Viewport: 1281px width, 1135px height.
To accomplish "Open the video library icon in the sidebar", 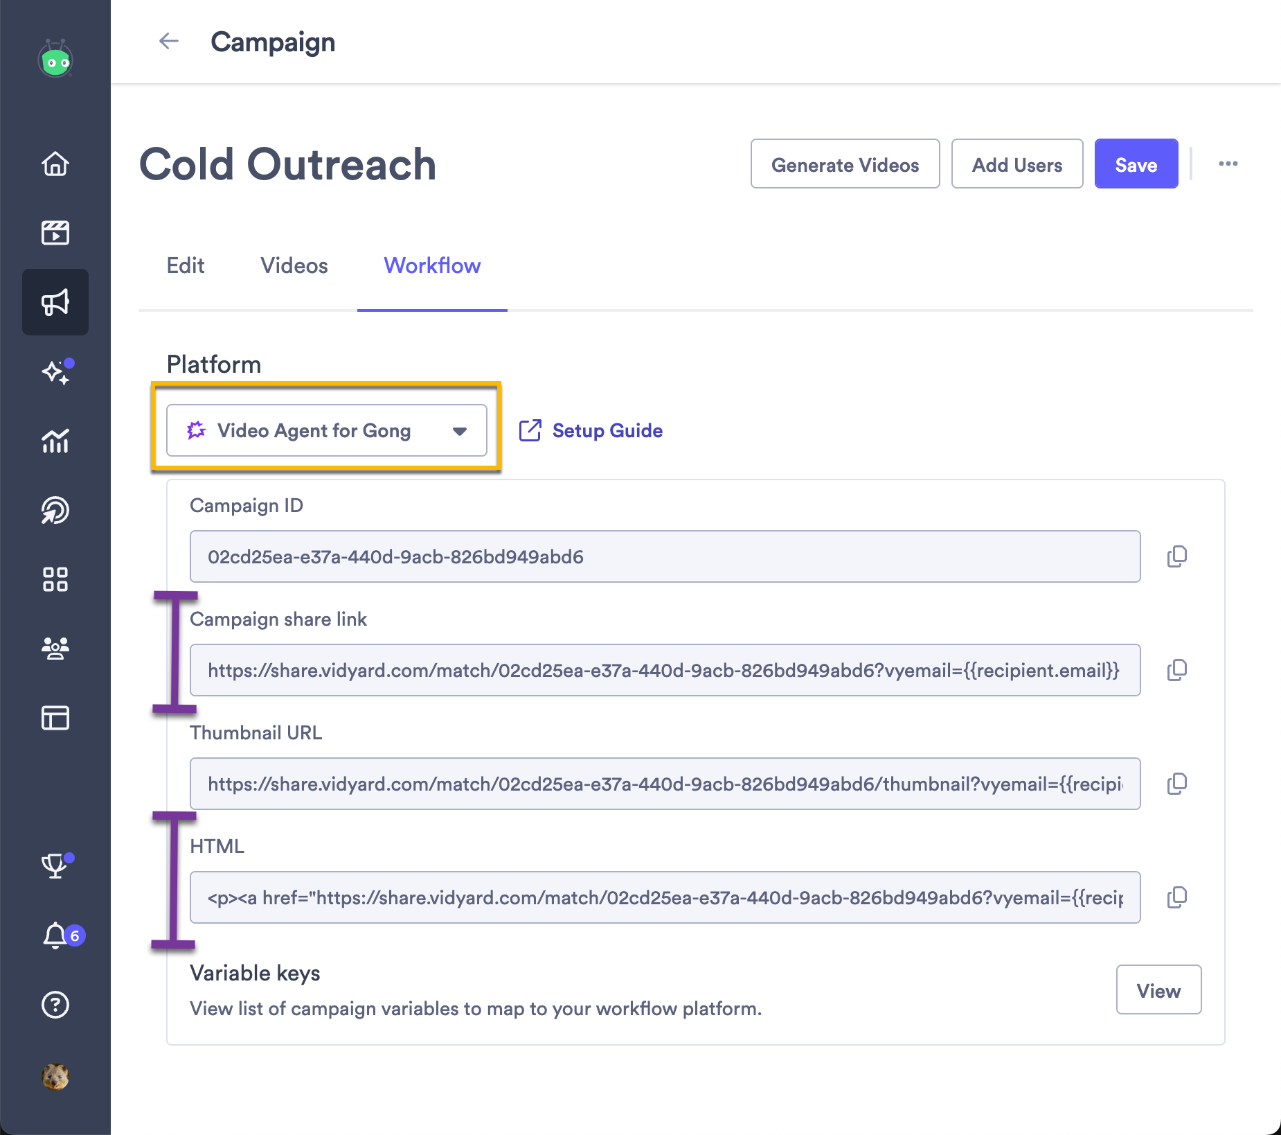I will coord(55,233).
